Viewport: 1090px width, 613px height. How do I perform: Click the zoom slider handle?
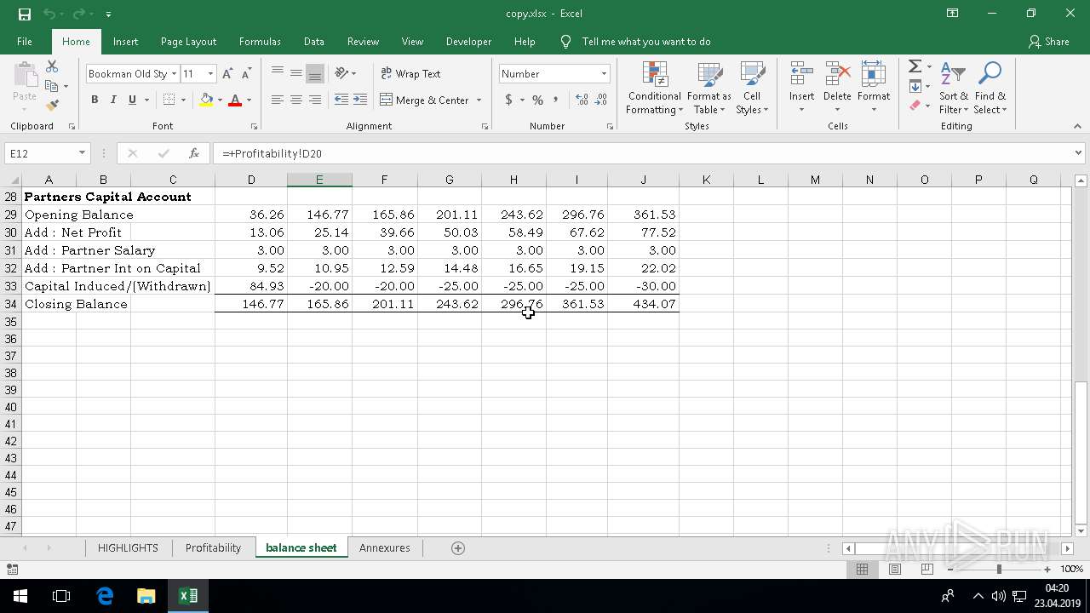[x=999, y=569]
